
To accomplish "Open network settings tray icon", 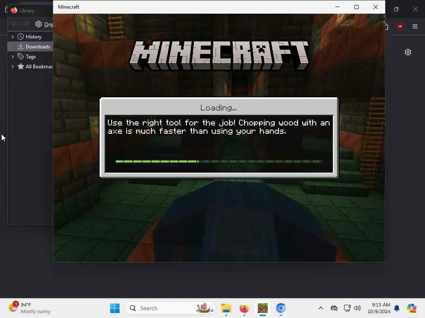I will coord(347,308).
